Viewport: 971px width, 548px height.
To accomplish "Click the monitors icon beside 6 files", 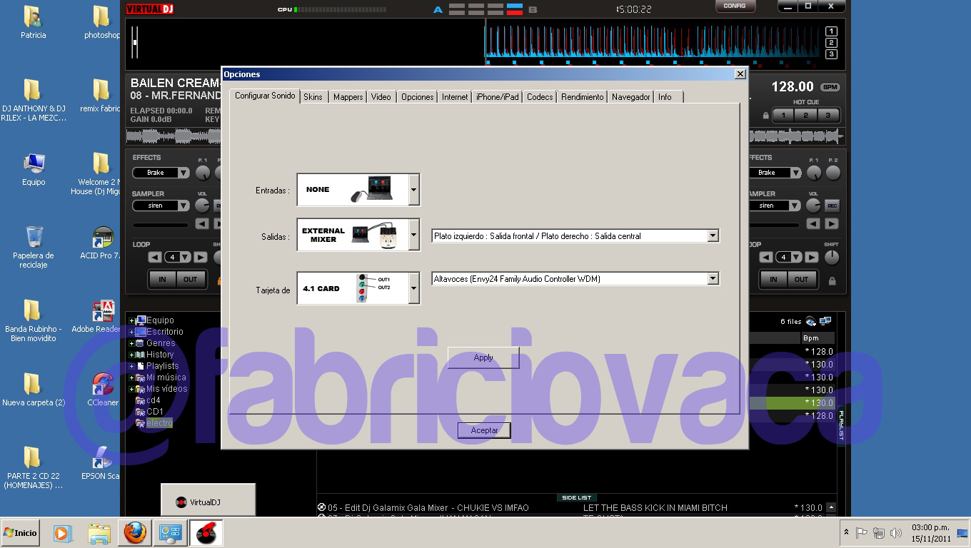I will (x=825, y=322).
